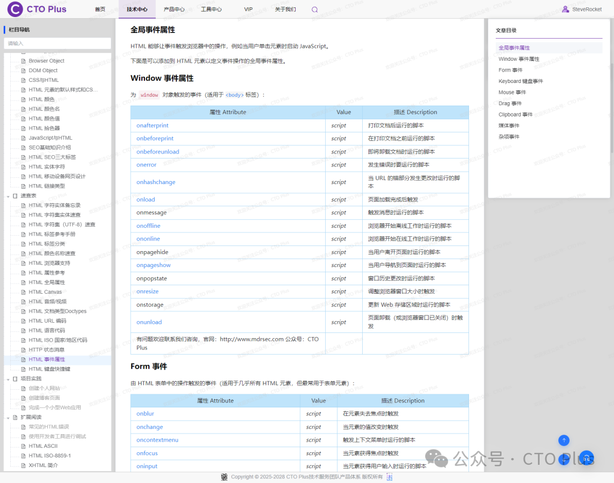The height and width of the screenshot is (483, 614).
Task: Open HTML 移动设备网页设计 in sidebar tree
Action: 57,177
